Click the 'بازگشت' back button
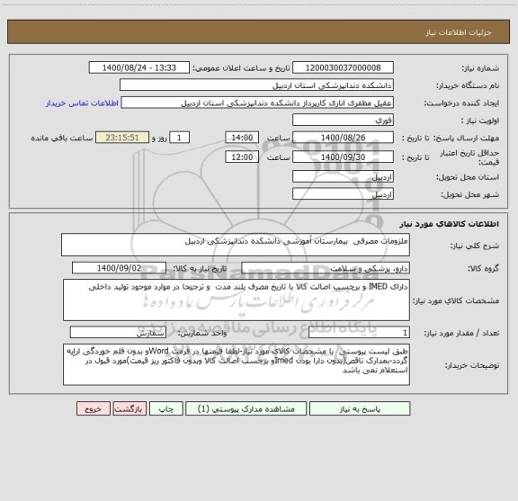This screenshot has width=518, height=501. tap(129, 408)
